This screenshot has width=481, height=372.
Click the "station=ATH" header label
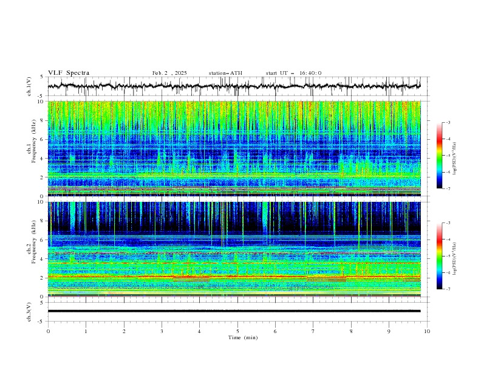tap(225, 73)
